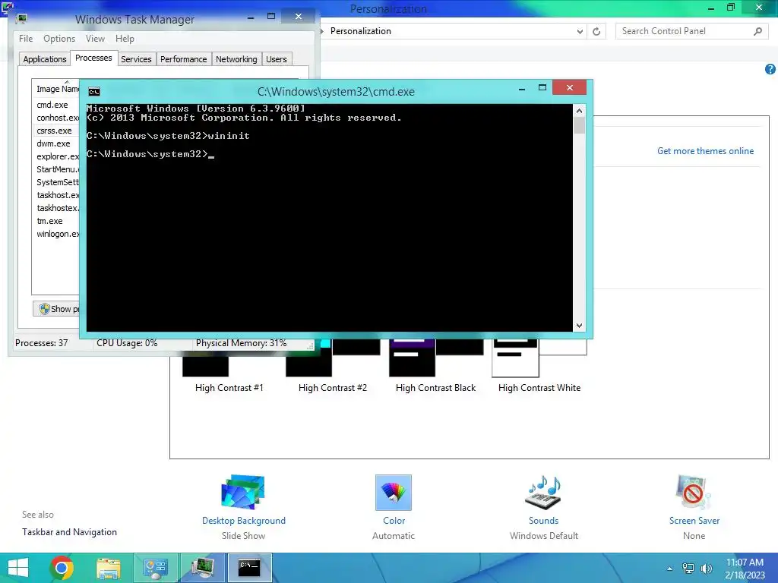This screenshot has width=778, height=583.
Task: Click the cmd window scrollbar thumb
Action: point(579,125)
